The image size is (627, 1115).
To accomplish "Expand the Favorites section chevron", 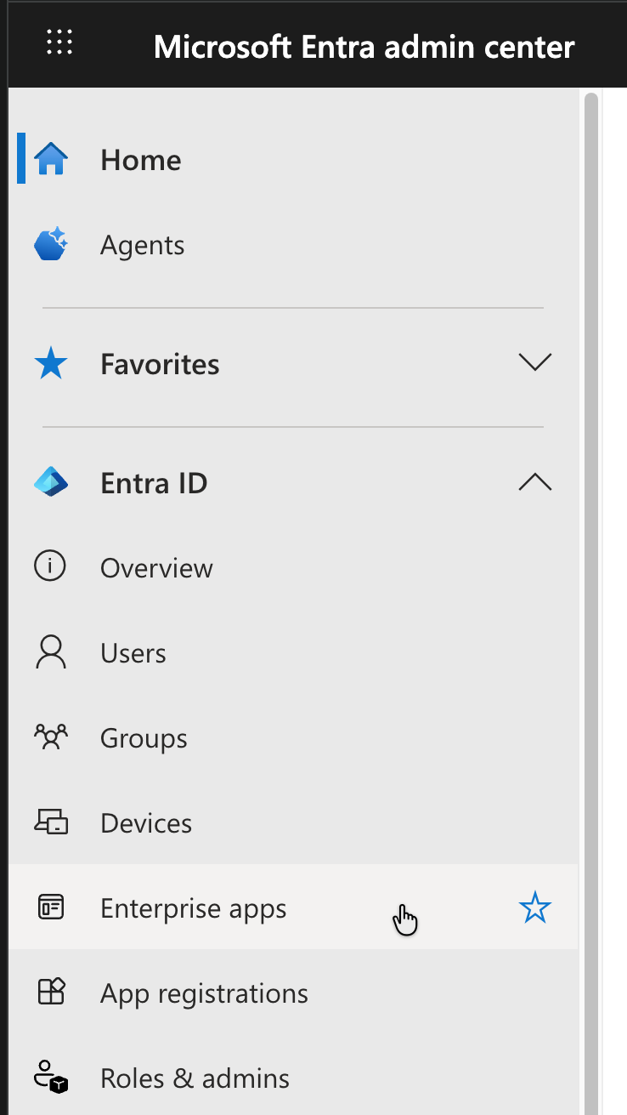I will point(534,363).
